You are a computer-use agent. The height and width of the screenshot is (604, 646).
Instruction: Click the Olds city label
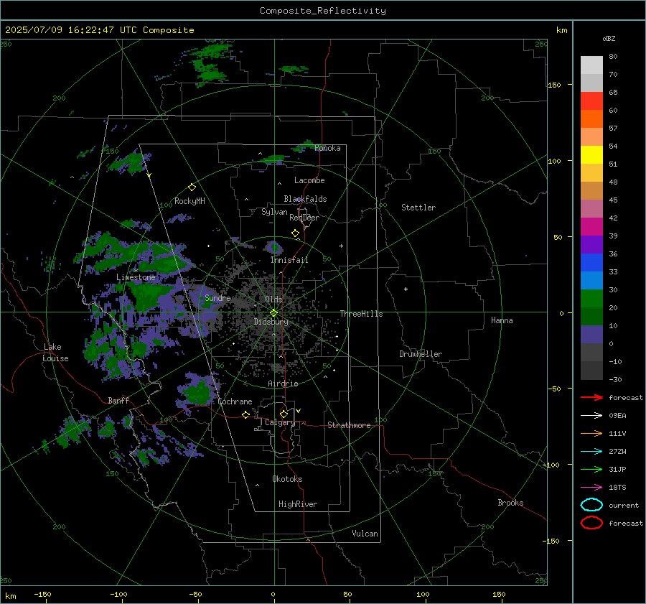pos(273,299)
